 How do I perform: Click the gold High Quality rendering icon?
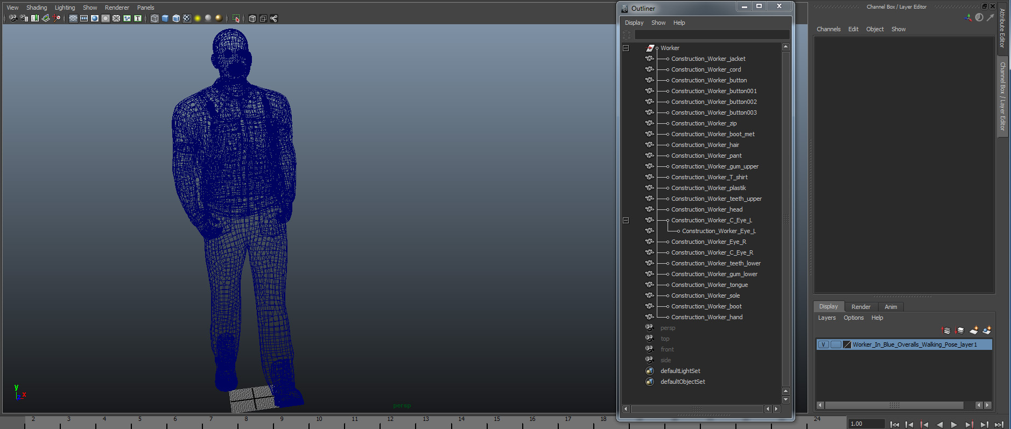tap(219, 18)
